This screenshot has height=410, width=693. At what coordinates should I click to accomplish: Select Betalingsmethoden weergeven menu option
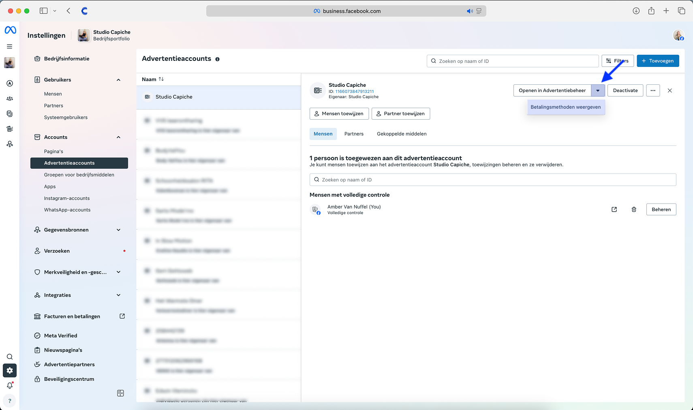(x=566, y=107)
